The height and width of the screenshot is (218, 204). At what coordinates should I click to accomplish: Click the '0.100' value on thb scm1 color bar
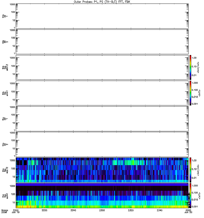pos(195,90)
